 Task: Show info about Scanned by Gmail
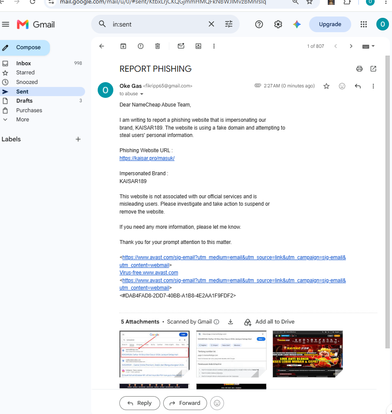[217, 322]
